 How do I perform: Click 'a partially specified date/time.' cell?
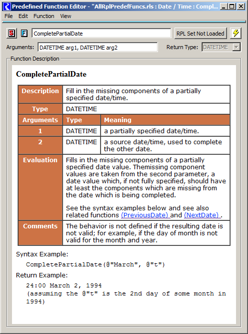point(165,131)
